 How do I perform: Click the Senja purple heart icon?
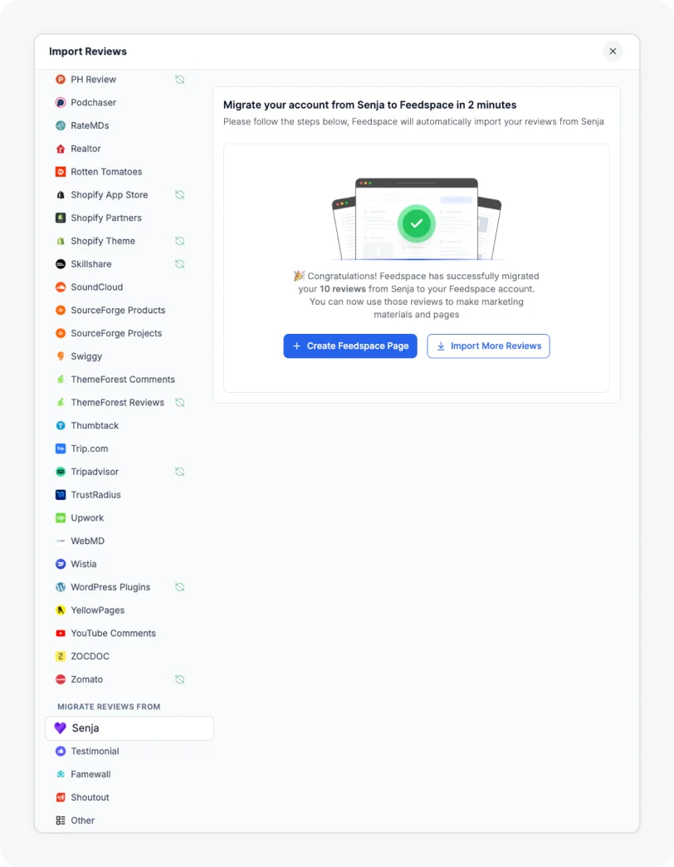coord(59,727)
